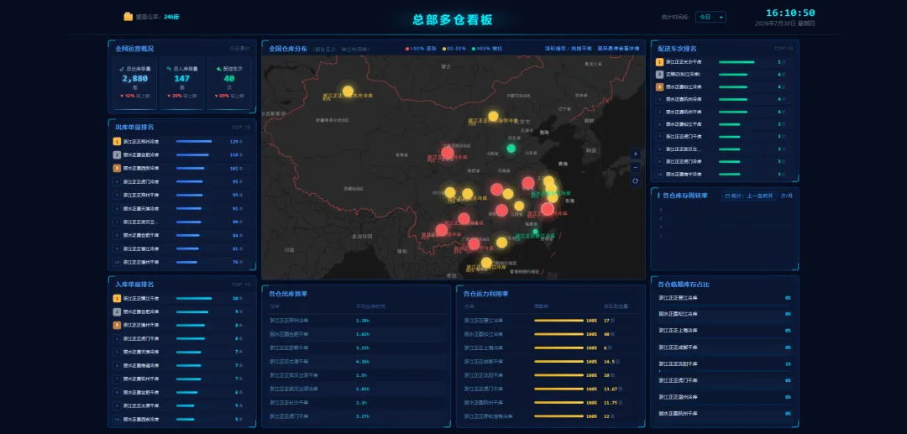Click 118 单 value in 出库单量排名
Viewport: 907px width, 434px height.
237,154
